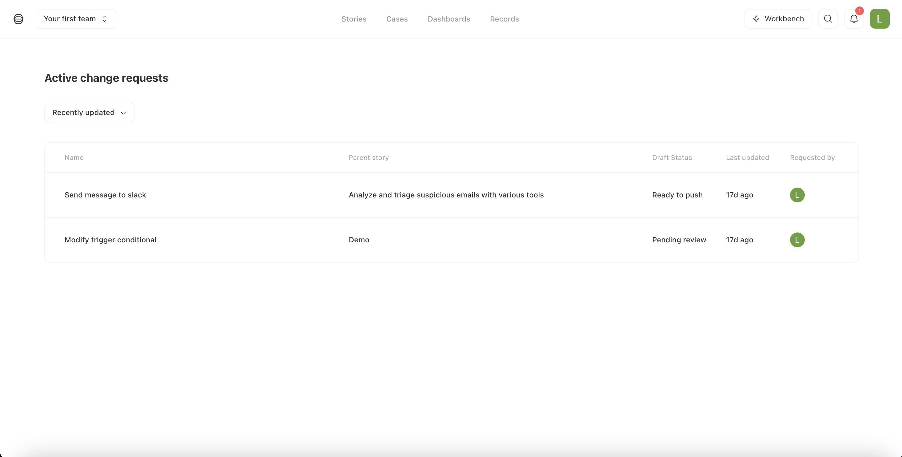902x457 pixels.
Task: Go to the Stories tab
Action: (x=354, y=19)
